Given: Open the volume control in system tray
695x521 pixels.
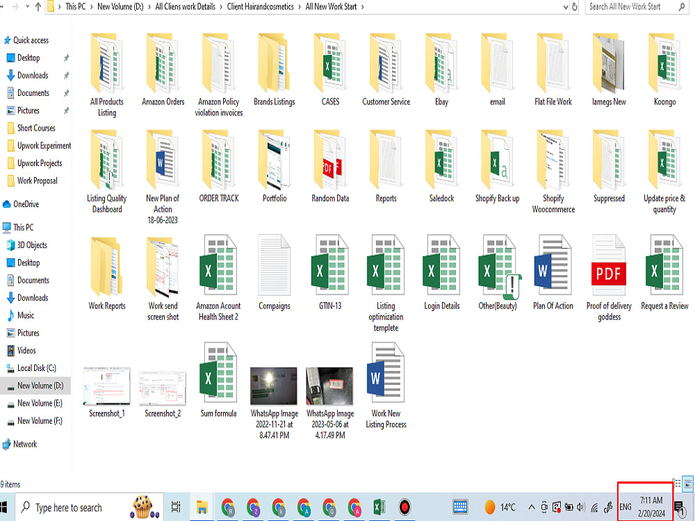Looking at the screenshot, I should tap(581, 507).
